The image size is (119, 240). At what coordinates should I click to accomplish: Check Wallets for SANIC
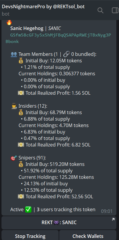[x=88, y=235]
